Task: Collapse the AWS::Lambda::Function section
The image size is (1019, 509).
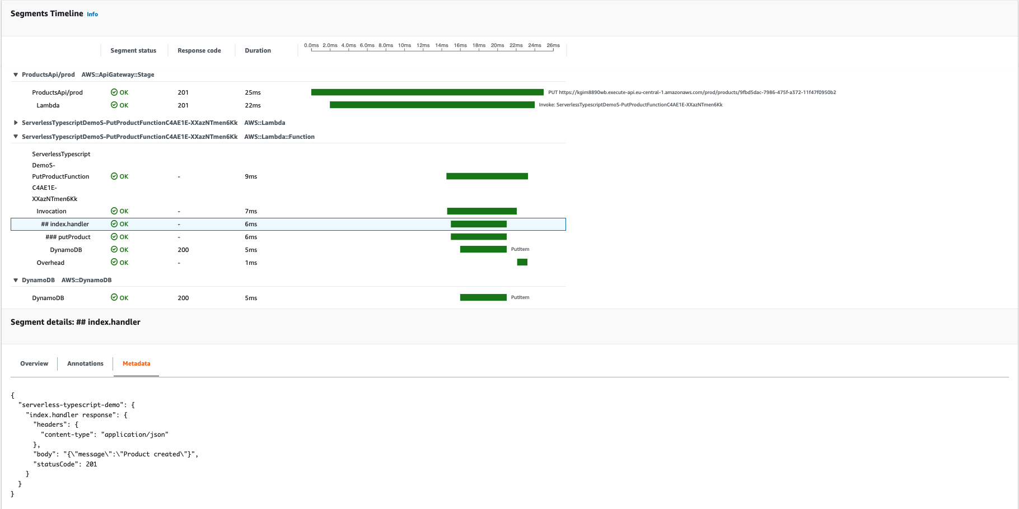Action: coord(15,137)
